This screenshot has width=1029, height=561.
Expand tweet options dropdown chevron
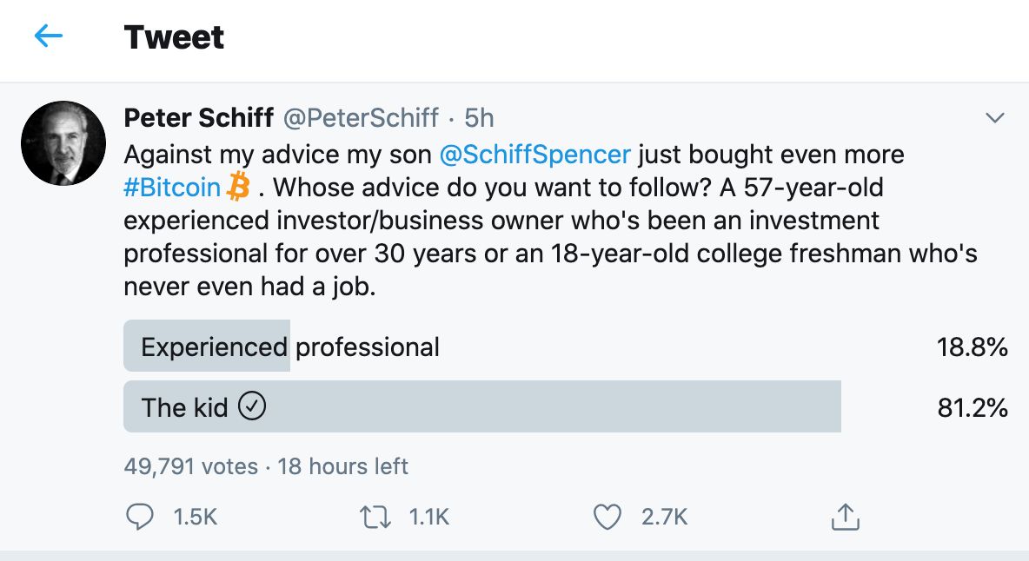993,118
